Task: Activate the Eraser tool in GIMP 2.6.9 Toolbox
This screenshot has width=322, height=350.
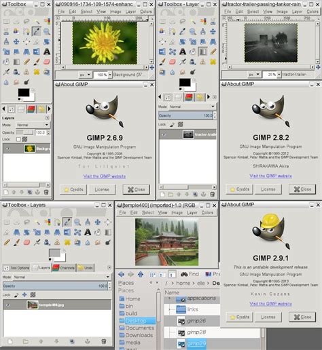Action: click(47, 62)
